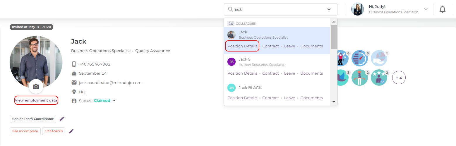Open Documents for Jack the Business Operations Specialist

[312, 46]
